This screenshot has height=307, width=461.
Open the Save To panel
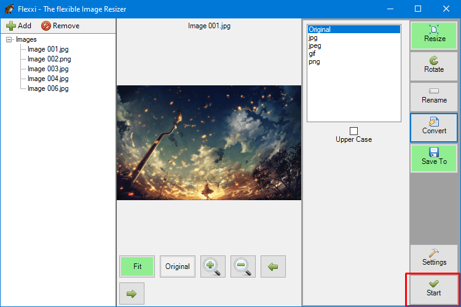[x=434, y=158]
